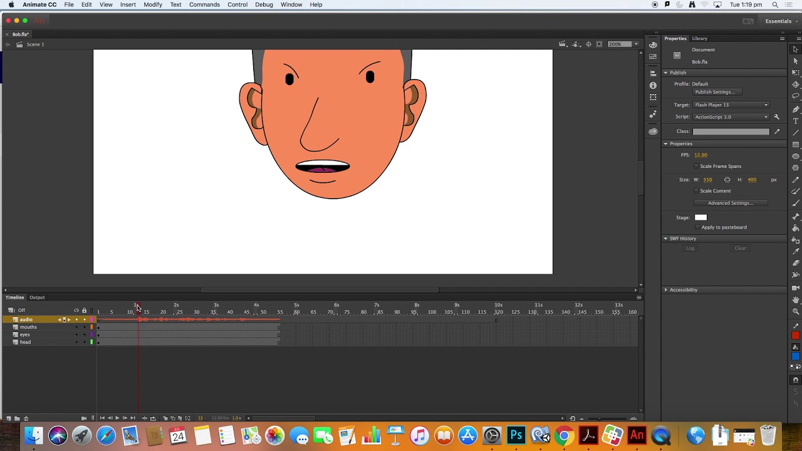Select the Oval tool
The height and width of the screenshot is (451, 802).
pyautogui.click(x=796, y=156)
